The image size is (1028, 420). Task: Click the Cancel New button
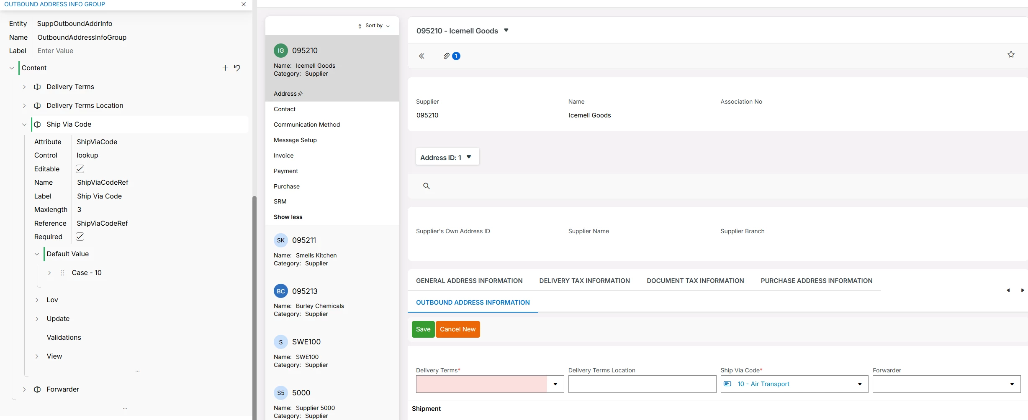click(457, 329)
